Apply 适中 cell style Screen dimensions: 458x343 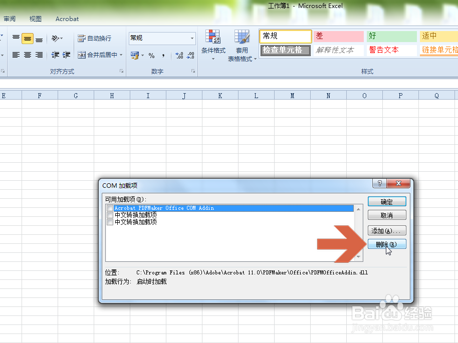tap(439, 36)
